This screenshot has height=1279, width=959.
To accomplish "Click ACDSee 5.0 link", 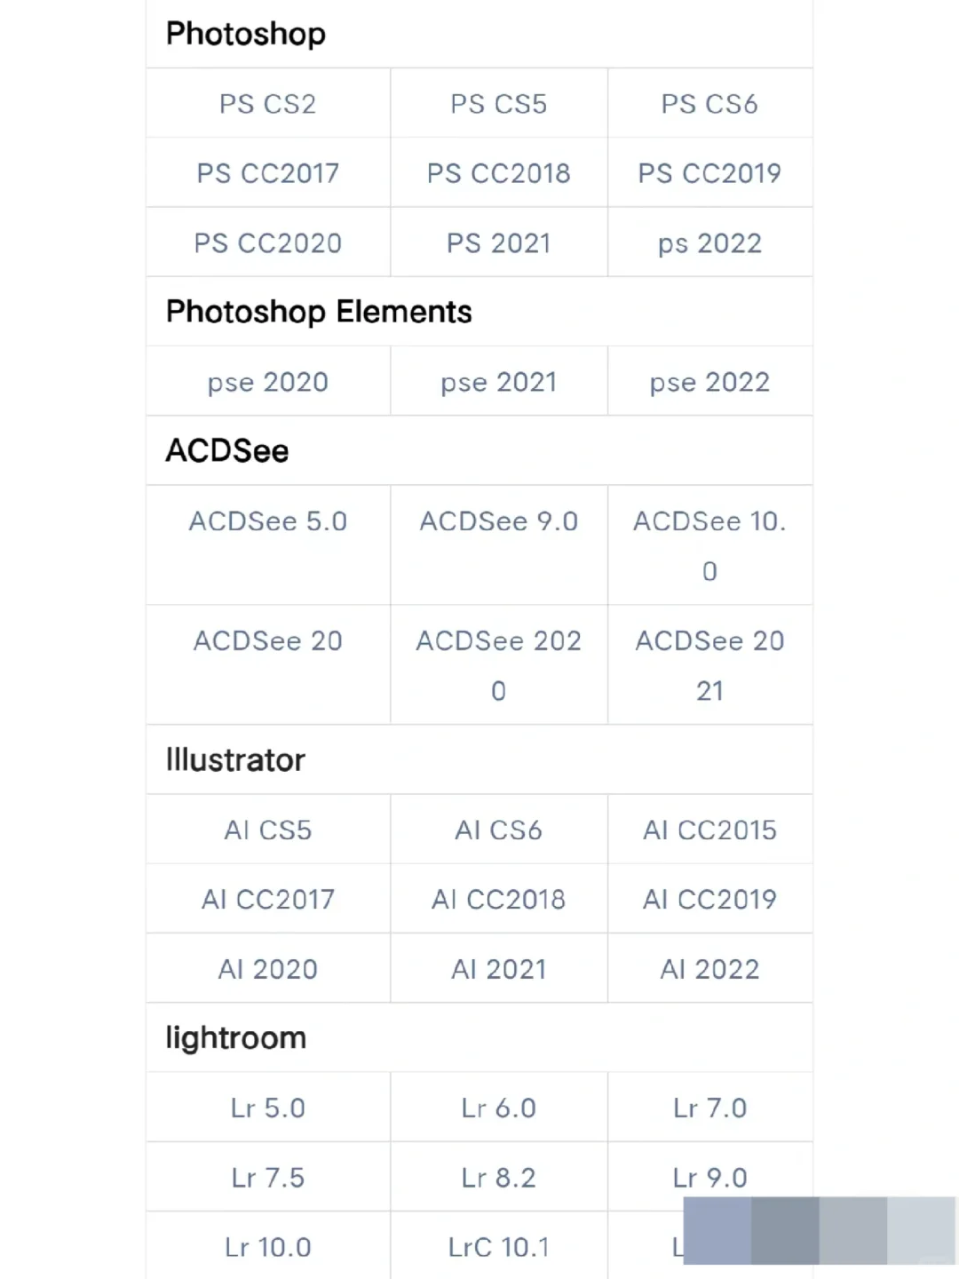I will (268, 521).
